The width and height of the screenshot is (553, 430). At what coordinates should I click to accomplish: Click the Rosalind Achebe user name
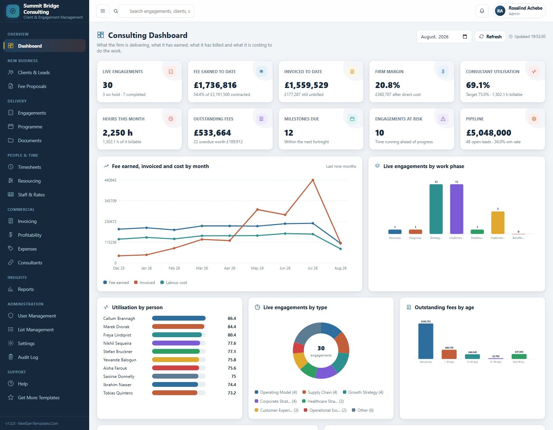click(525, 8)
